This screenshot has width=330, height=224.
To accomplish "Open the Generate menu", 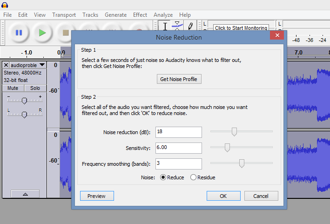I will click(116, 15).
